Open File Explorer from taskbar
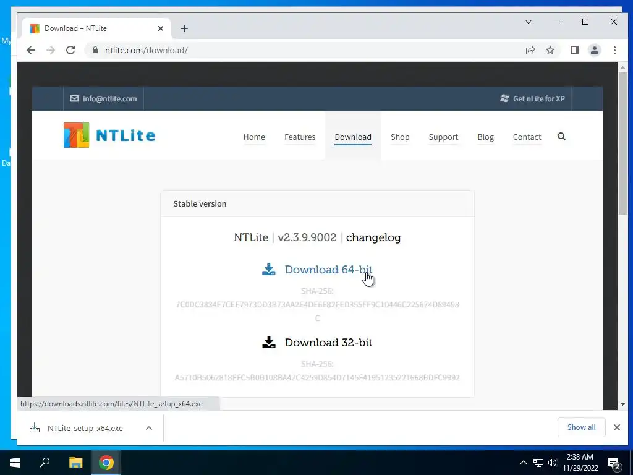Viewport: 633px width, 475px height. click(75, 463)
